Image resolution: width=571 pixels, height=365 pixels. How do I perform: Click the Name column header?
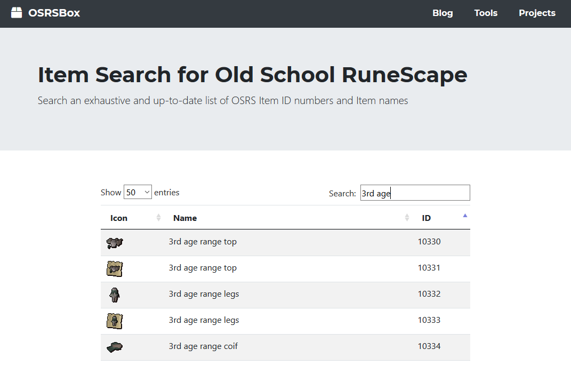tap(185, 218)
